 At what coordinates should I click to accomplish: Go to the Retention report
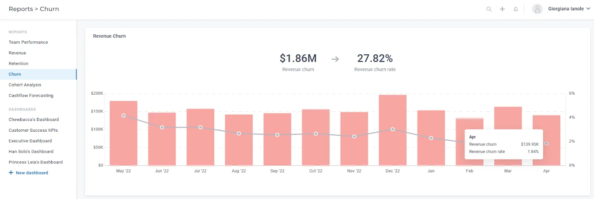click(x=19, y=64)
